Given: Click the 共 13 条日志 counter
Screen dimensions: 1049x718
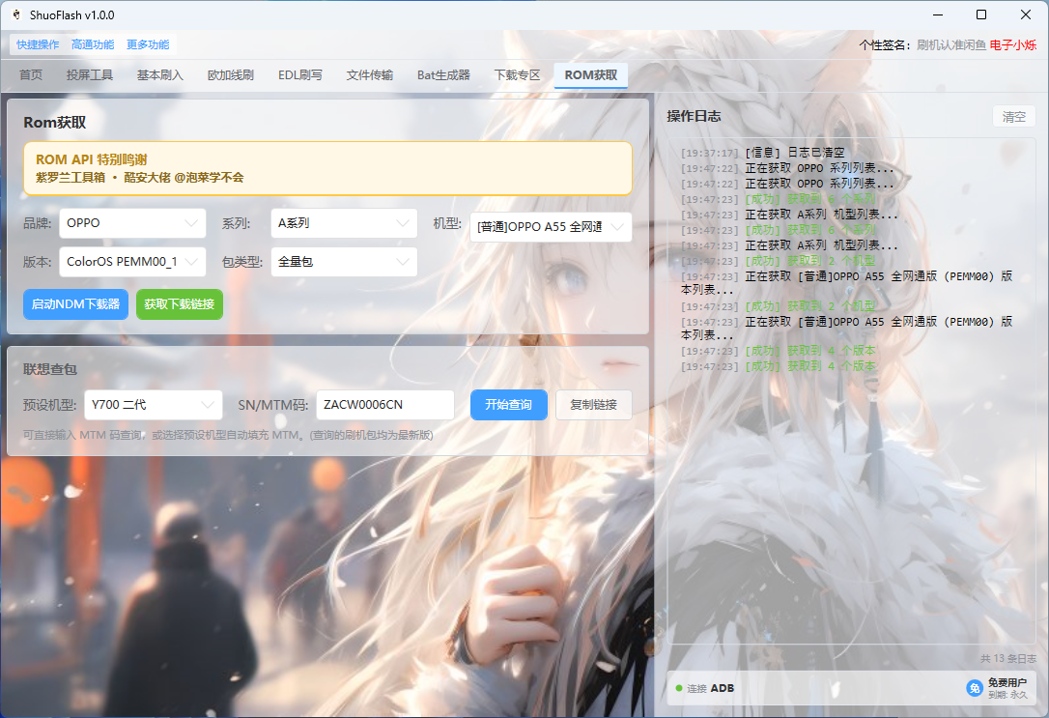Looking at the screenshot, I should tap(1007, 658).
